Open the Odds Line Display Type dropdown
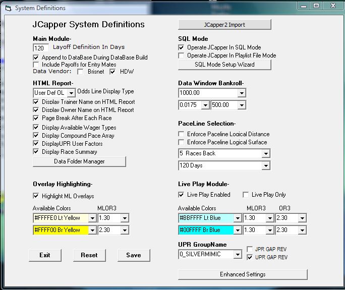 [x=71, y=93]
